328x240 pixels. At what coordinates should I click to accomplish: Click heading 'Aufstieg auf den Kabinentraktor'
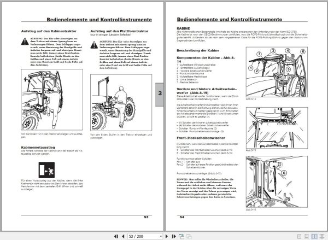(x=49, y=31)
